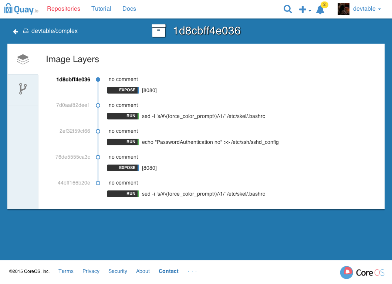Open the Tutorial page
Image resolution: width=392 pixels, height=284 pixels.
101,9
